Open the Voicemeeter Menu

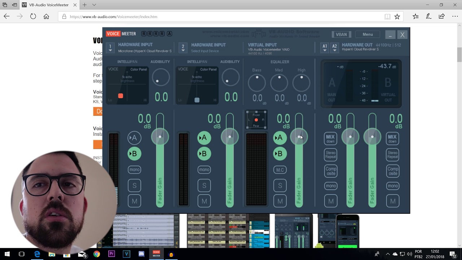(x=368, y=34)
